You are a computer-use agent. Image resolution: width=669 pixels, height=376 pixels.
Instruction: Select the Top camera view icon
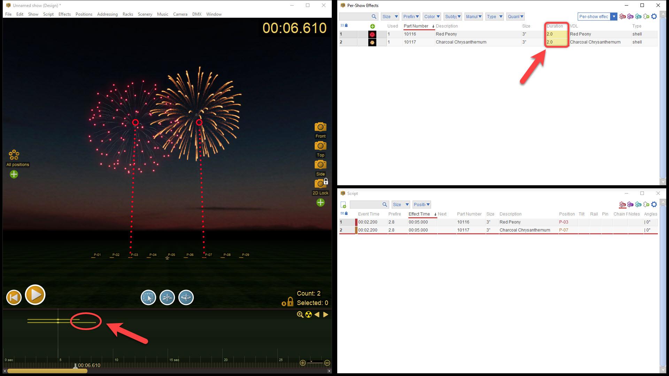click(x=320, y=146)
